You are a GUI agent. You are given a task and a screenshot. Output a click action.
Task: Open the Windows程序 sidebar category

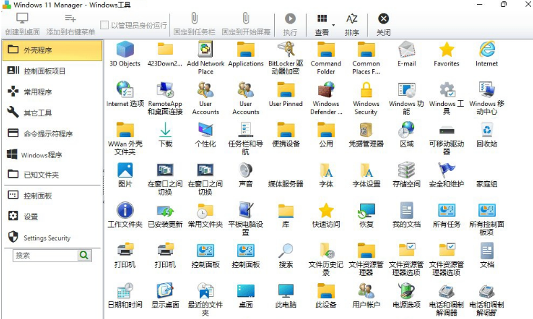pyautogui.click(x=52, y=155)
